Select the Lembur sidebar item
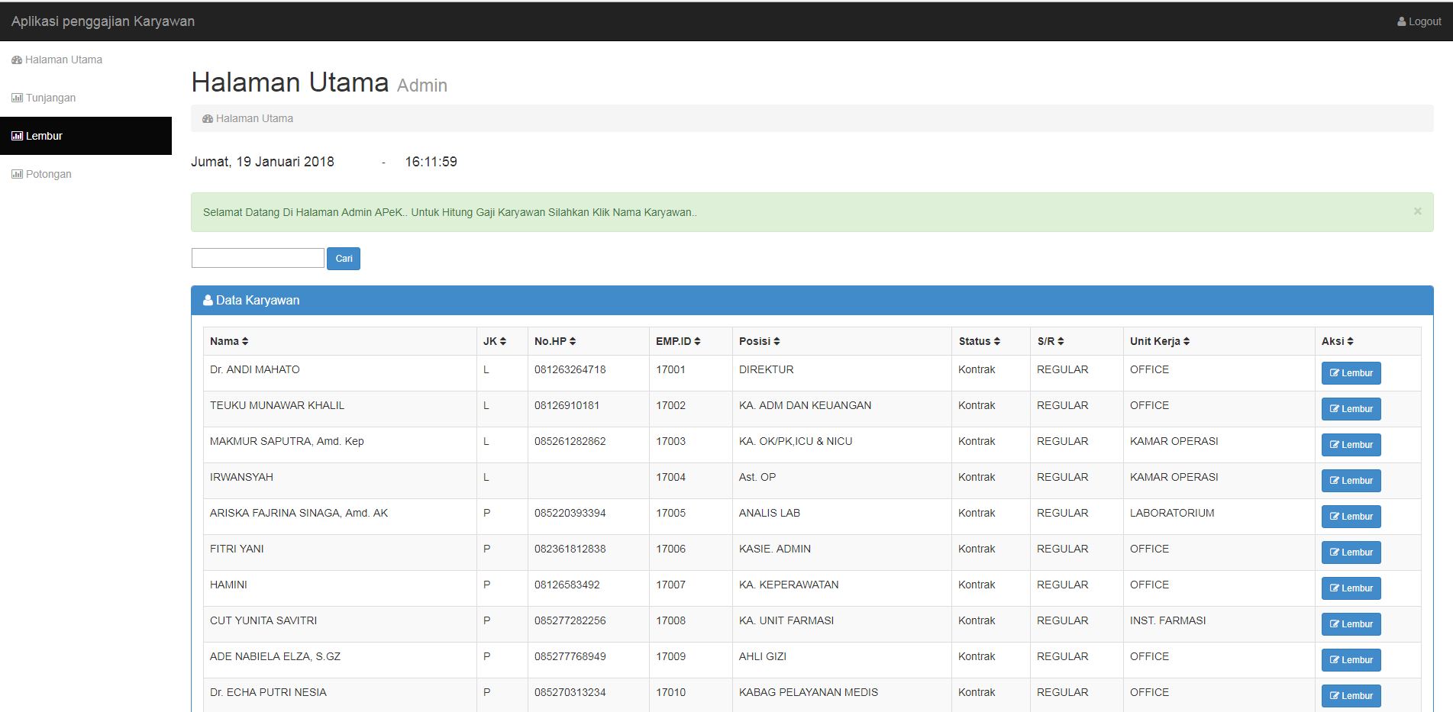 tap(86, 136)
